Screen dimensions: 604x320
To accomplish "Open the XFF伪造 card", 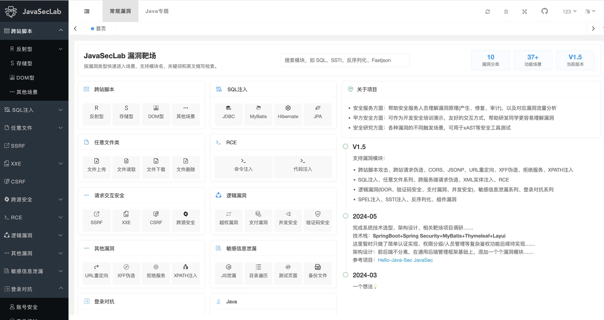I will (x=126, y=273).
